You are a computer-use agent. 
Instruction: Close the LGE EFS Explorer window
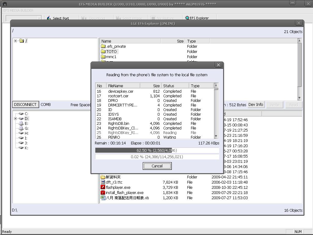coord(299,23)
